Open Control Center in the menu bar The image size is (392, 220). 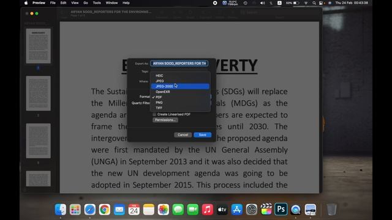(321, 3)
